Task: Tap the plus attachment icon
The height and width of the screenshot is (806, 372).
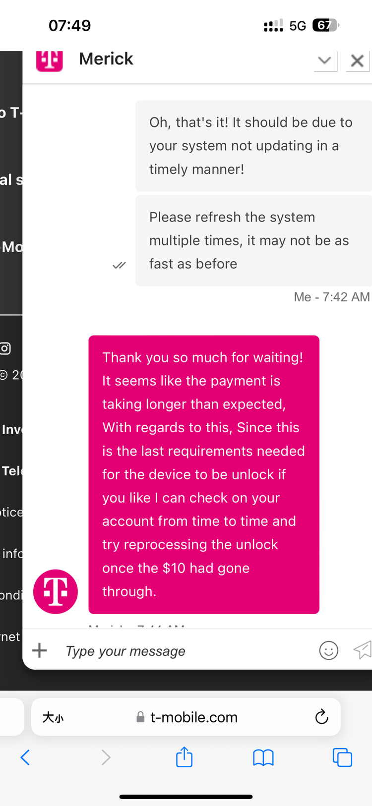Action: (40, 650)
